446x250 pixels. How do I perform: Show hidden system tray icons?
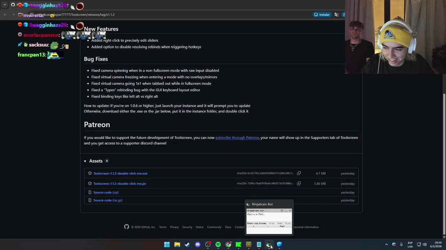coord(386,244)
